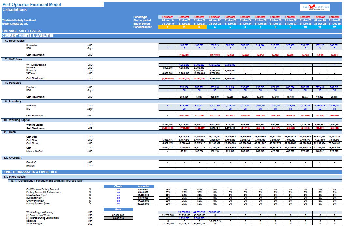Select amount 9,500,000 for Civil Works on Existing Terminal
Screen dimensions: 345x229
click(x=143, y=190)
